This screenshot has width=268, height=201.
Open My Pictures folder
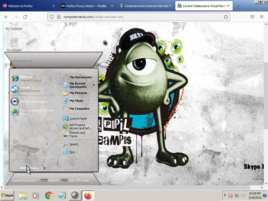click(x=75, y=93)
